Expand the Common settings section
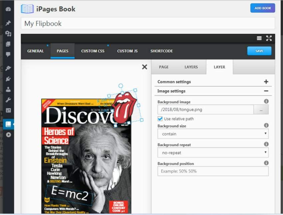 [x=266, y=82]
